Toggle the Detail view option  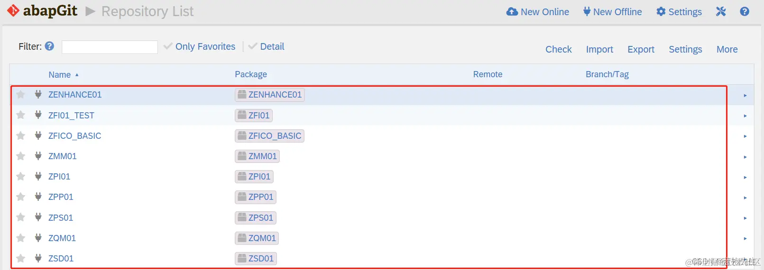(x=266, y=46)
